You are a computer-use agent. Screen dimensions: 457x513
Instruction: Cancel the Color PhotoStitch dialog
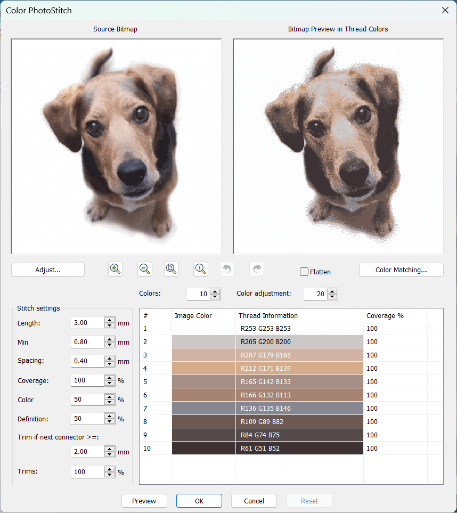click(254, 501)
